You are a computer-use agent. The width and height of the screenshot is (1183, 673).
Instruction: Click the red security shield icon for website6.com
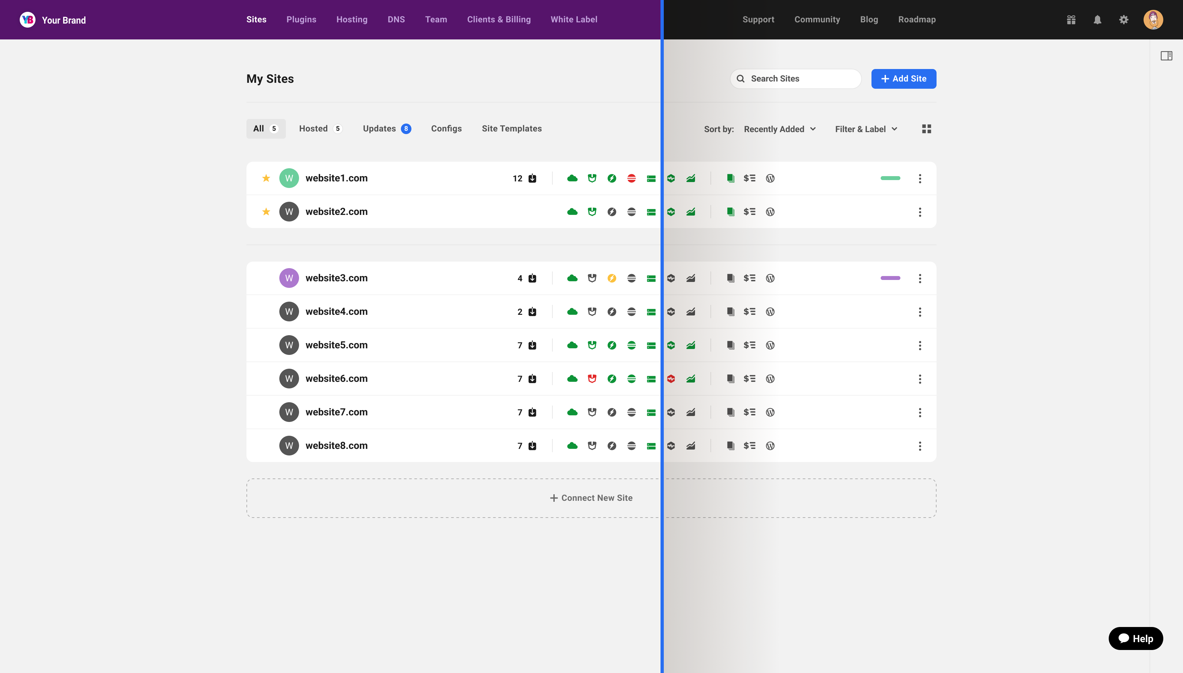pos(592,379)
